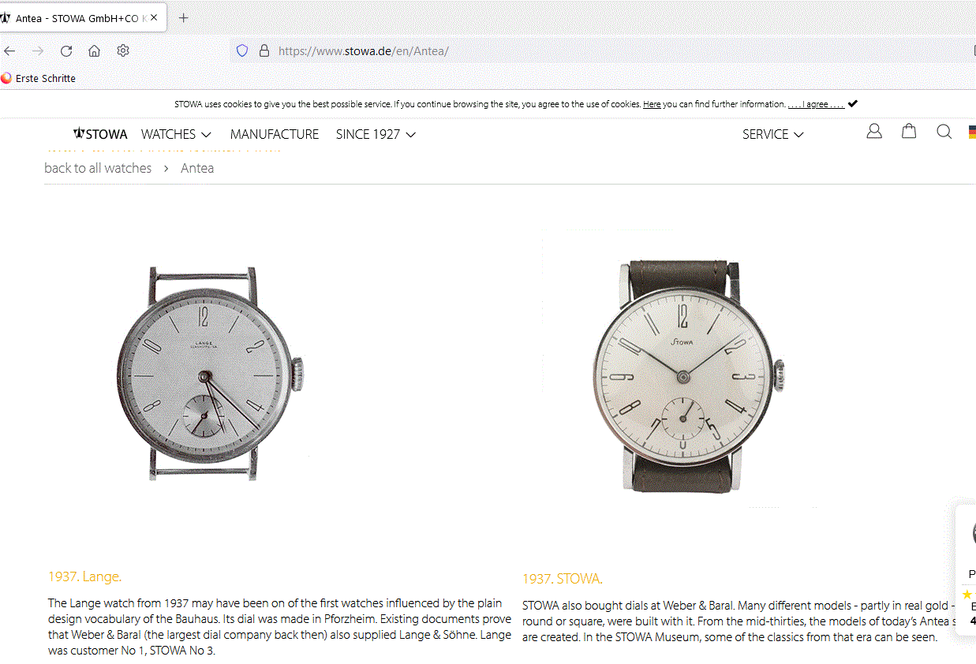Click the search magnifier icon
Viewport: 976px width, 664px height.
(x=944, y=132)
